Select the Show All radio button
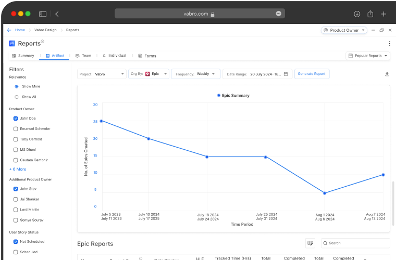The image size is (396, 260). tap(17, 97)
